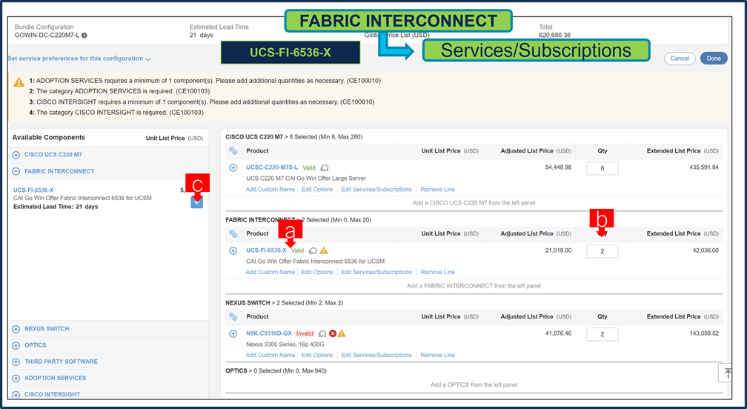Viewport: 747px width, 409px height.
Task: Open UCSC-C220-M7S-L product link
Action: click(272, 167)
